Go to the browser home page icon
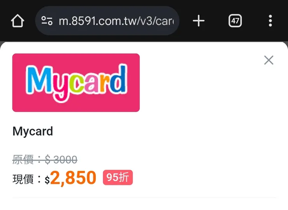Image resolution: width=288 pixels, height=210 pixels. [18, 21]
